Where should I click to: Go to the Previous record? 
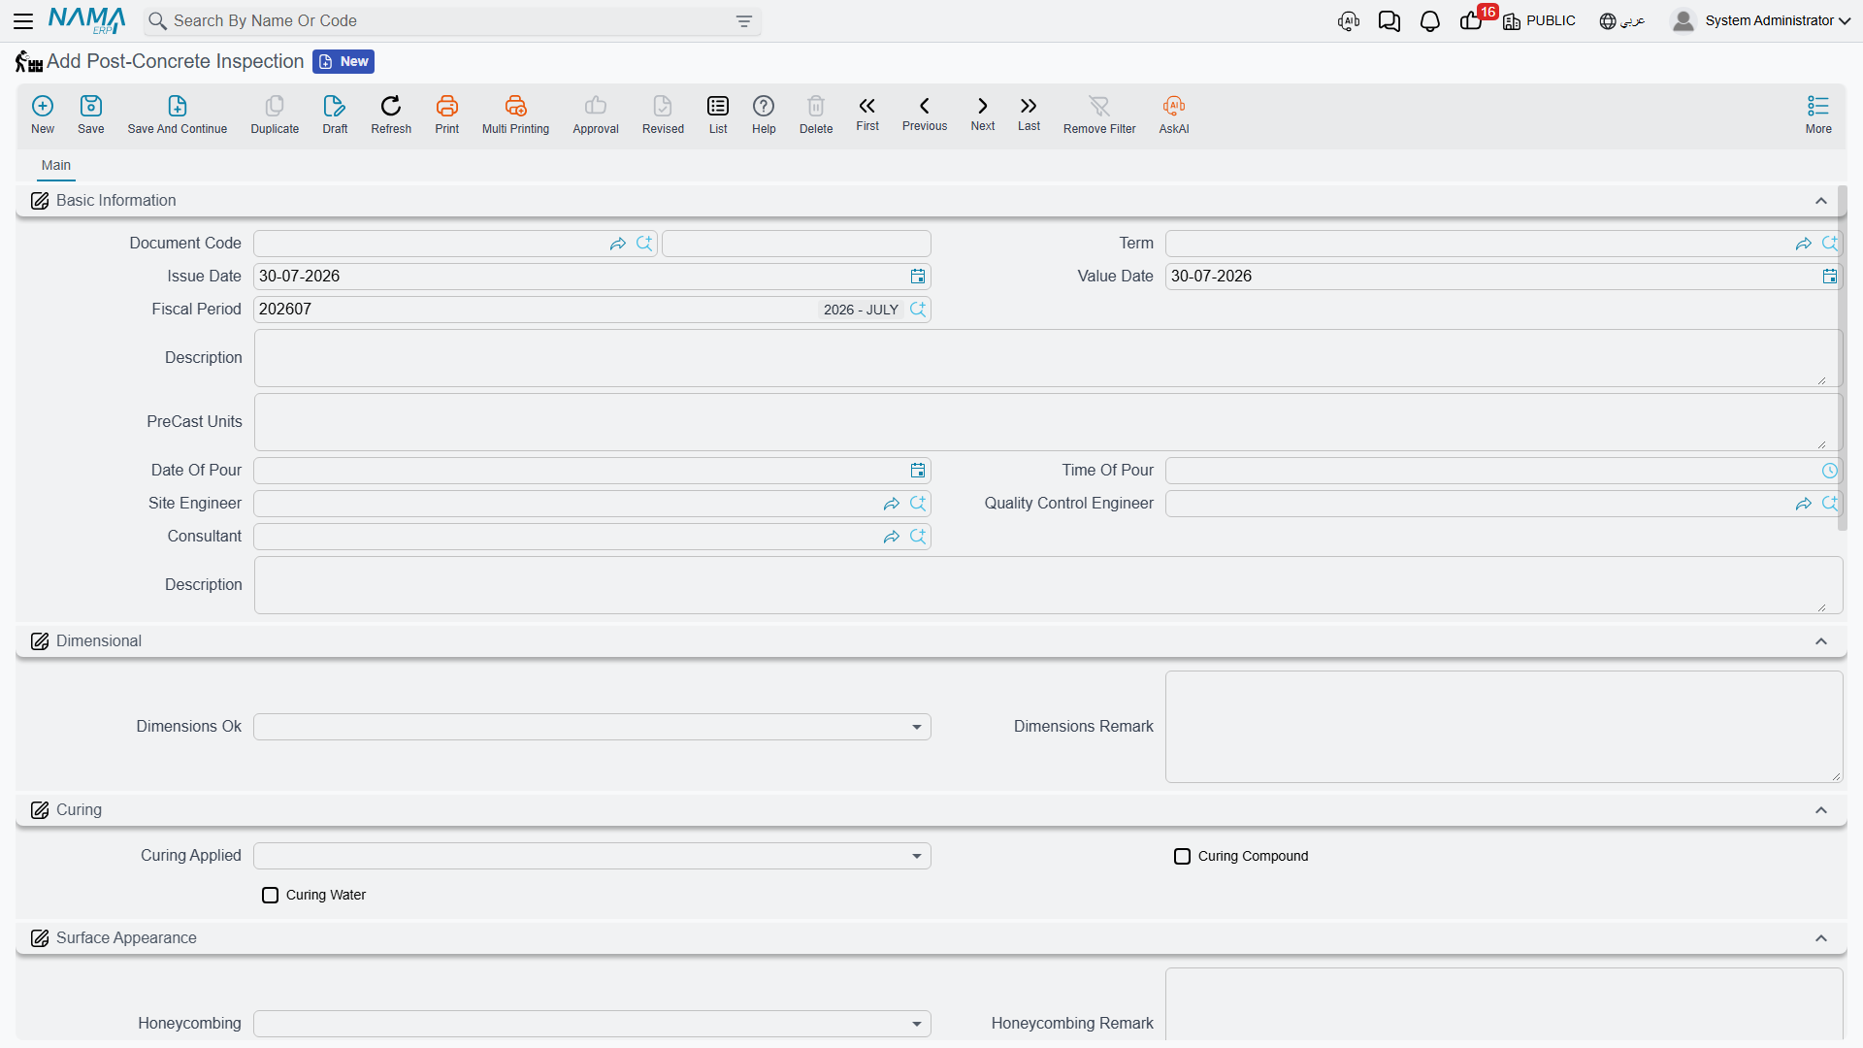(x=925, y=114)
